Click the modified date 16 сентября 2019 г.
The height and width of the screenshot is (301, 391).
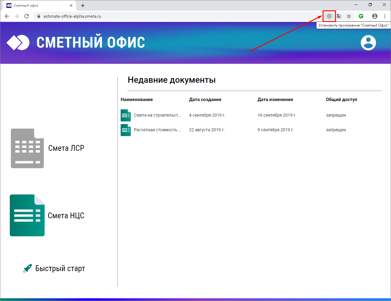pyautogui.click(x=277, y=115)
